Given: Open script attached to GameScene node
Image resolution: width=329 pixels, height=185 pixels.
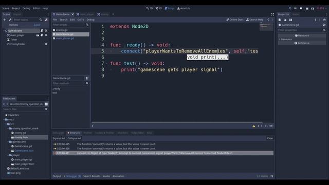Looking at the screenshot, I should [x=42, y=31].
